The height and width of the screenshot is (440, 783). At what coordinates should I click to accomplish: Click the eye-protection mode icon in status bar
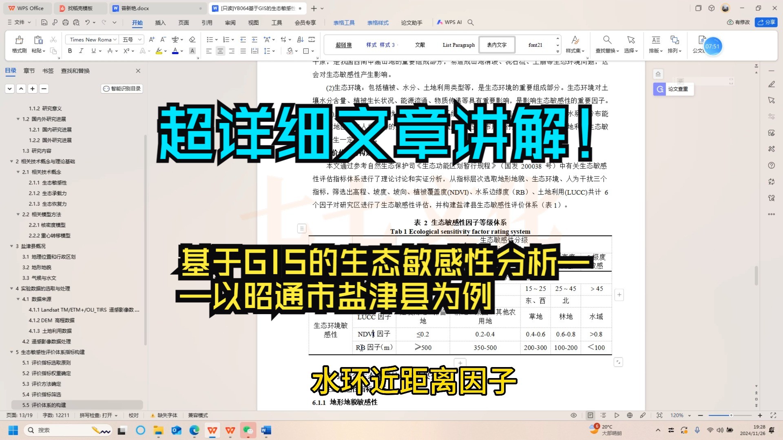pyautogui.click(x=573, y=415)
